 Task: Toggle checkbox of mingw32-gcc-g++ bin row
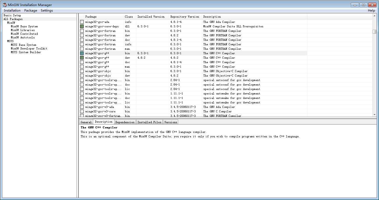pyautogui.click(x=82, y=53)
